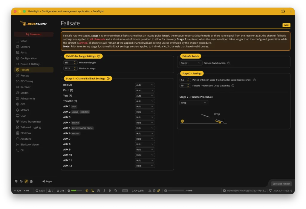Go to the Ports tab
The width and height of the screenshot is (306, 209).
(x=34, y=53)
